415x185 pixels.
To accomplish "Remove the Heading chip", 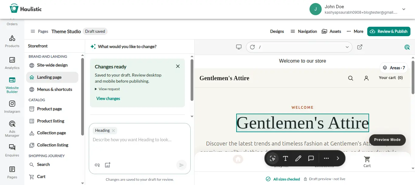I will (113, 131).
